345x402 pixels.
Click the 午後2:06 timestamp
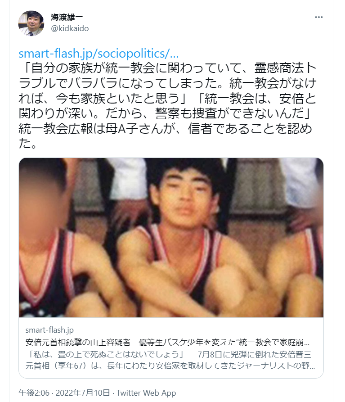(x=34, y=393)
